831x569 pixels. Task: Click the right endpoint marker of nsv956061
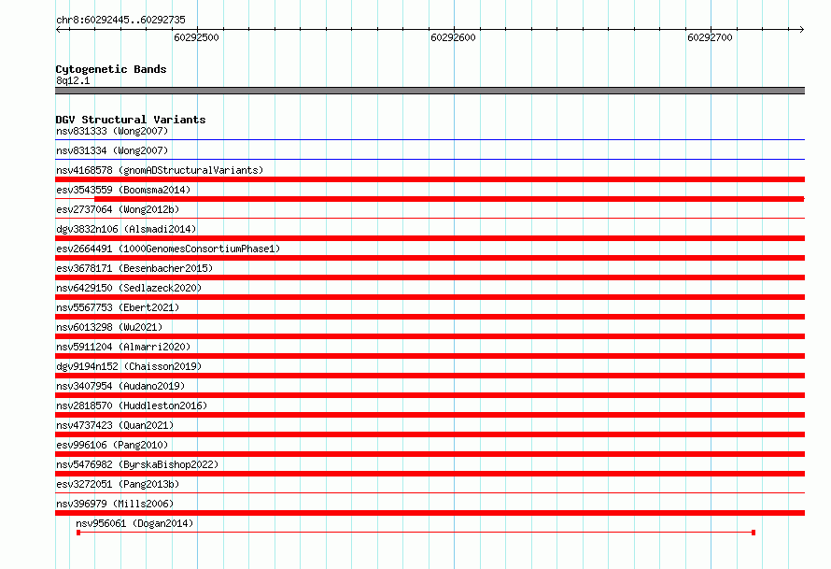(754, 533)
